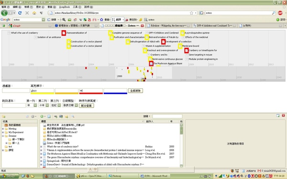Click Zotero's gear actions icon
Viewport: 287px width, 179px height.
click(x=33, y=116)
